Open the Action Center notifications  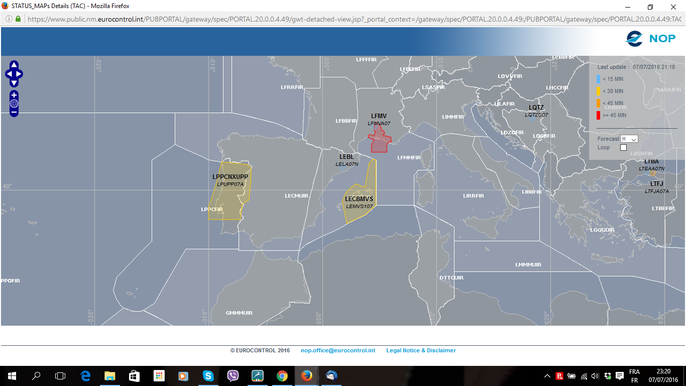620,376
